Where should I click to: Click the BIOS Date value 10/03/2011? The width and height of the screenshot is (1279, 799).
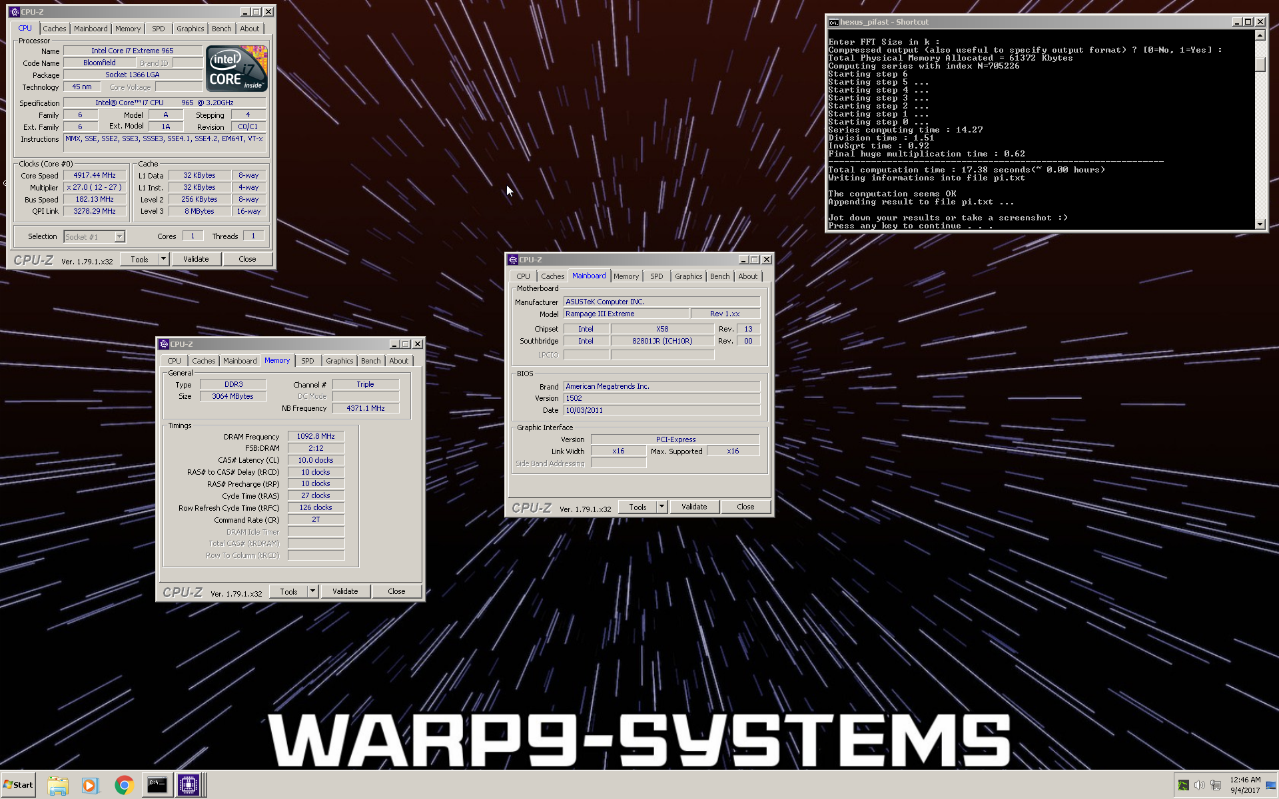click(x=661, y=410)
